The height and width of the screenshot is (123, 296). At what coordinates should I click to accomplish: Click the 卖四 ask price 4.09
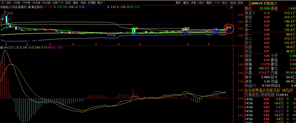[267, 17]
